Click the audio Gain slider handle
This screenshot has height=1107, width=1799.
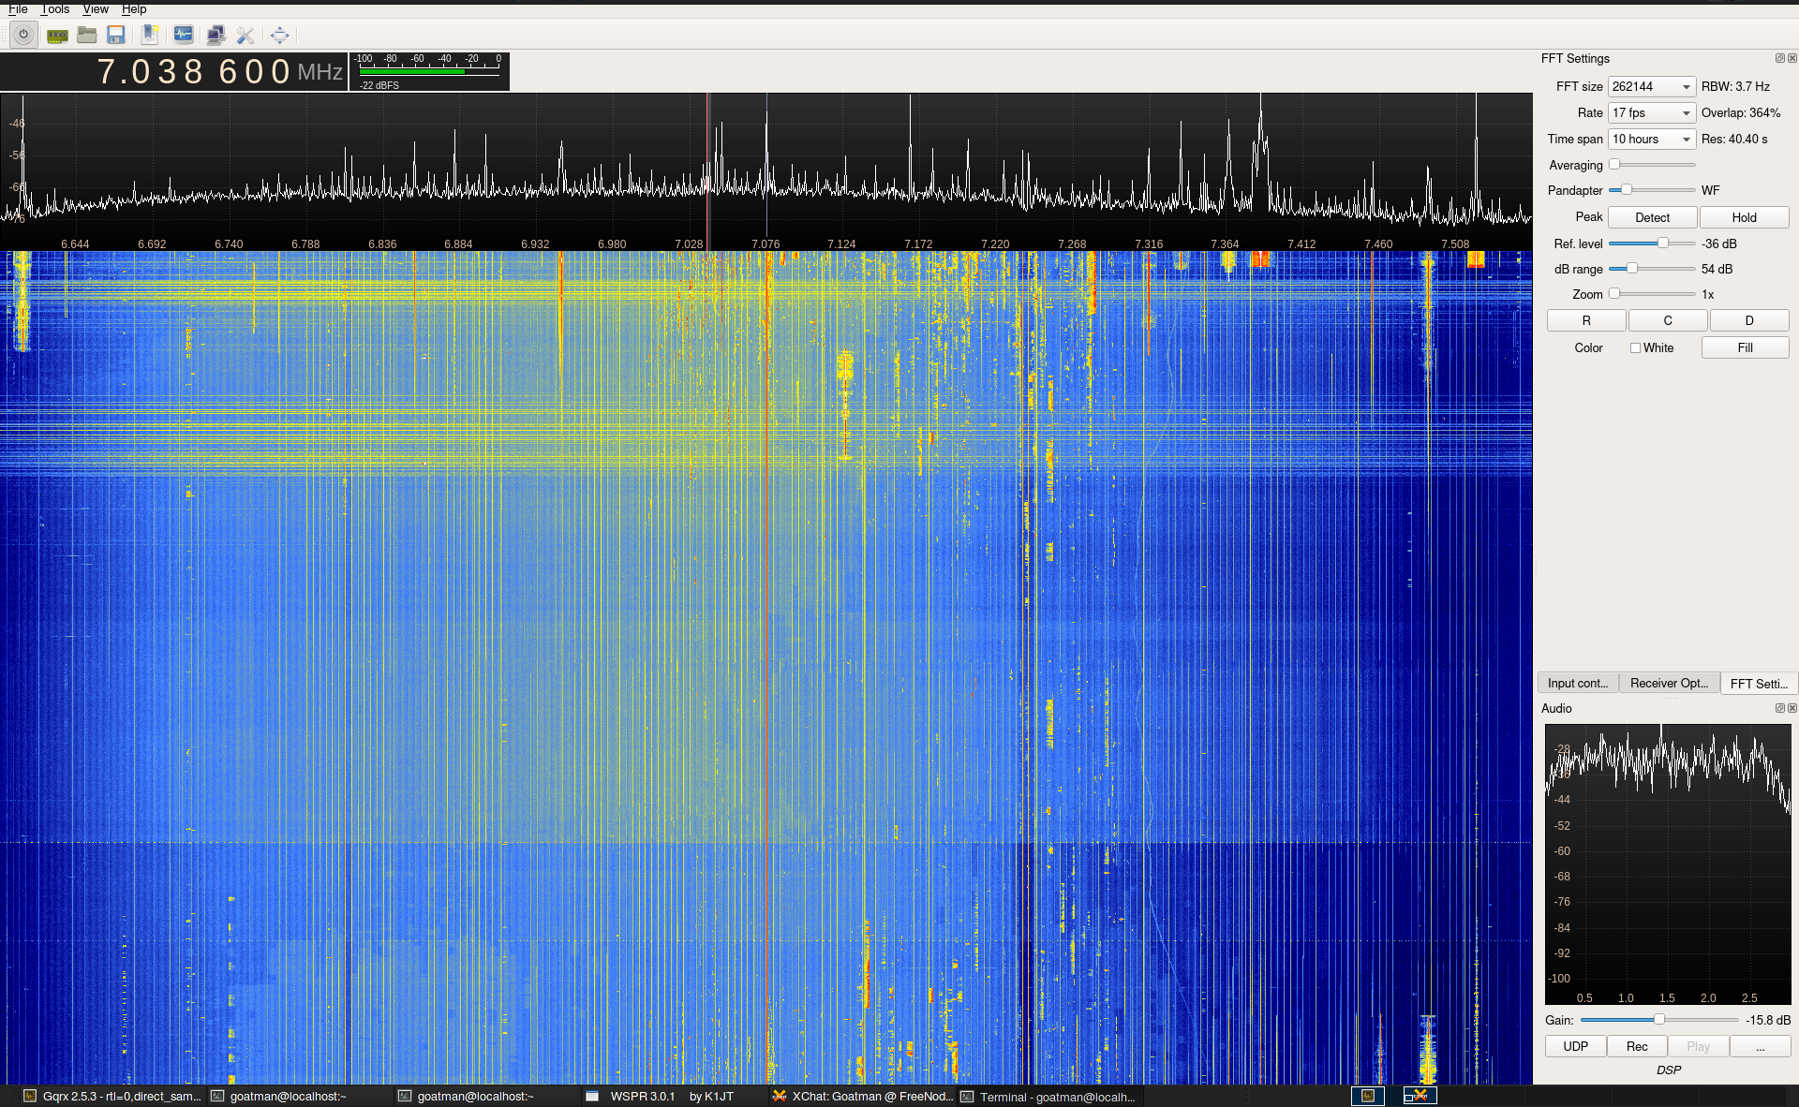click(1659, 1020)
